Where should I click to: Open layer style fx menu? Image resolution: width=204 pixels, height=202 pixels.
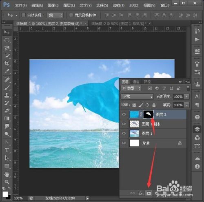pos(141,193)
